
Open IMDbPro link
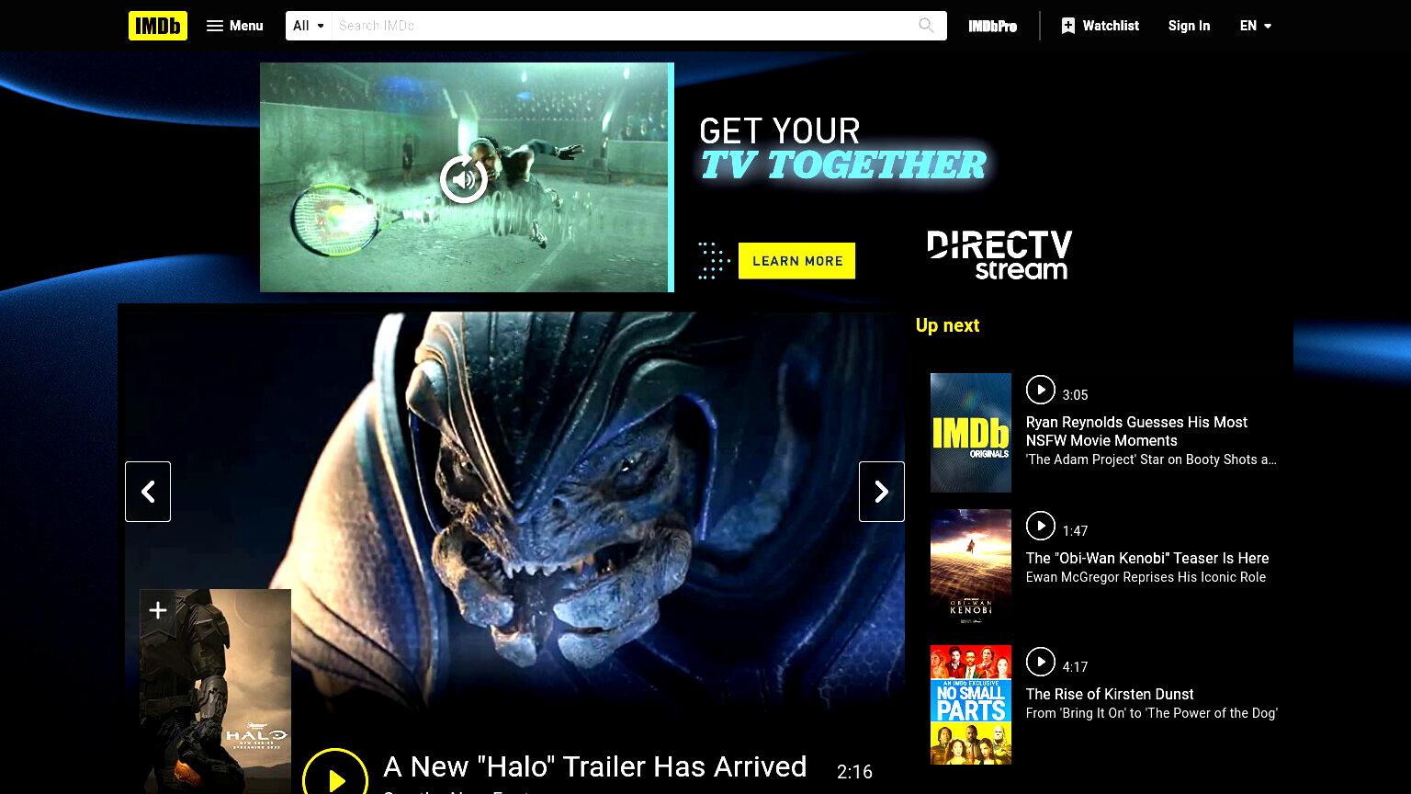click(x=993, y=26)
